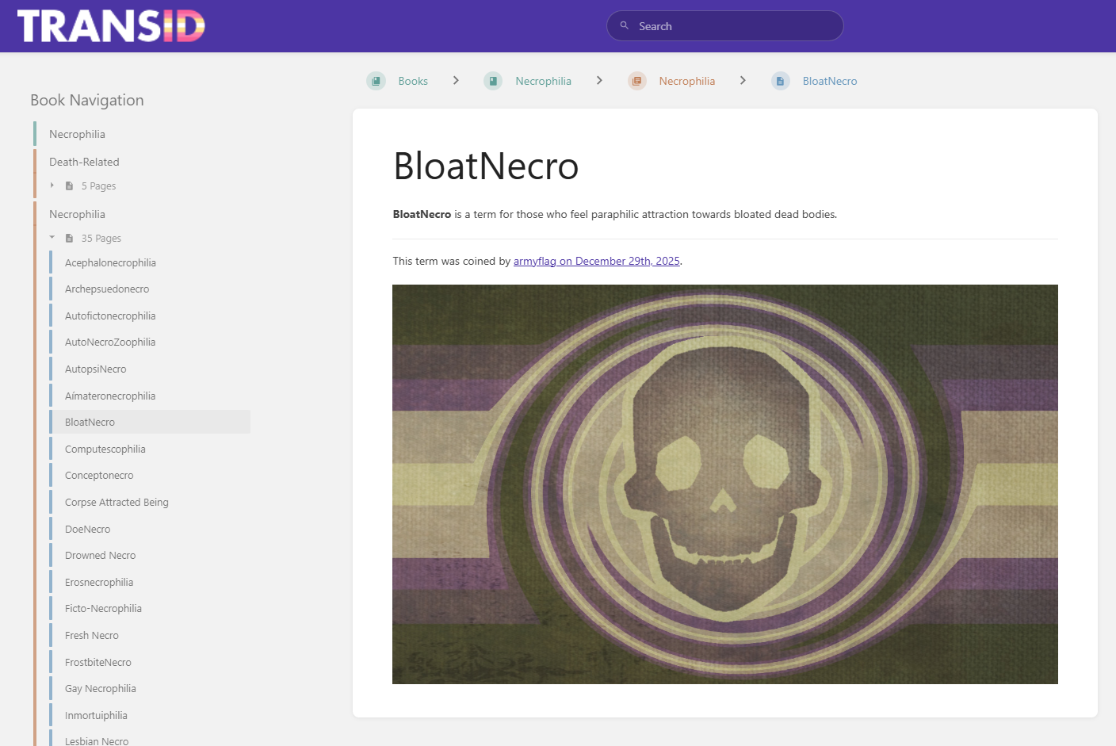1116x746 pixels.
Task: Click the green Necrophilia shelf icon in breadcrumb
Action: (493, 81)
